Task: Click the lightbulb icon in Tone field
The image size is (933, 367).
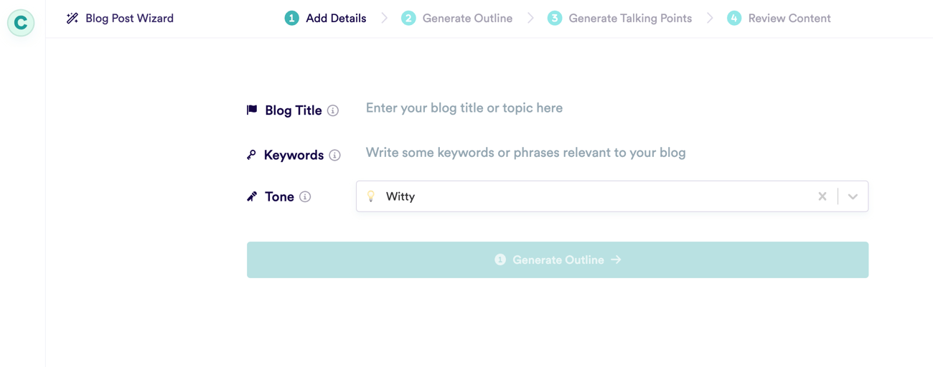Action: [x=371, y=196]
